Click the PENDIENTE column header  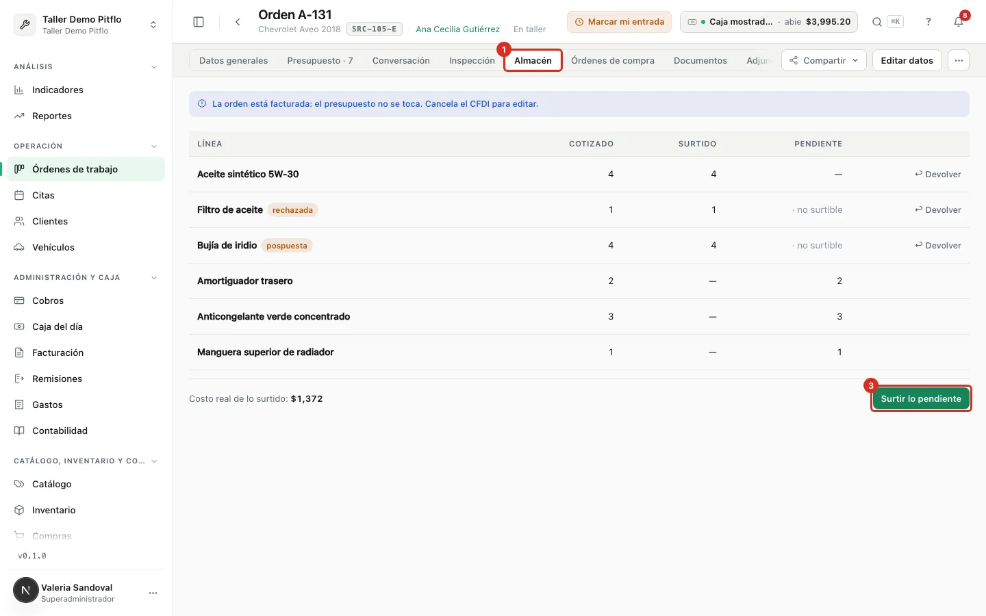(x=818, y=144)
